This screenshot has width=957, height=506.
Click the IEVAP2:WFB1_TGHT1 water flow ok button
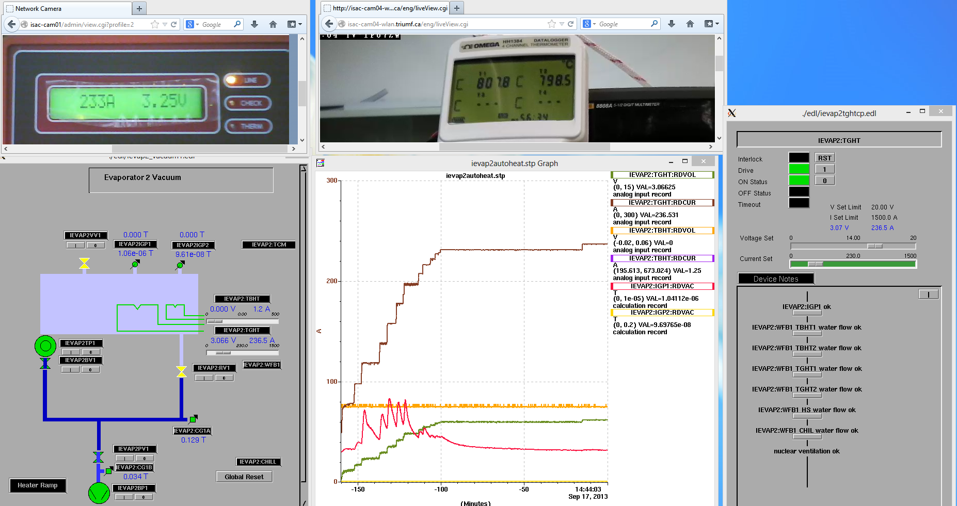(x=807, y=374)
